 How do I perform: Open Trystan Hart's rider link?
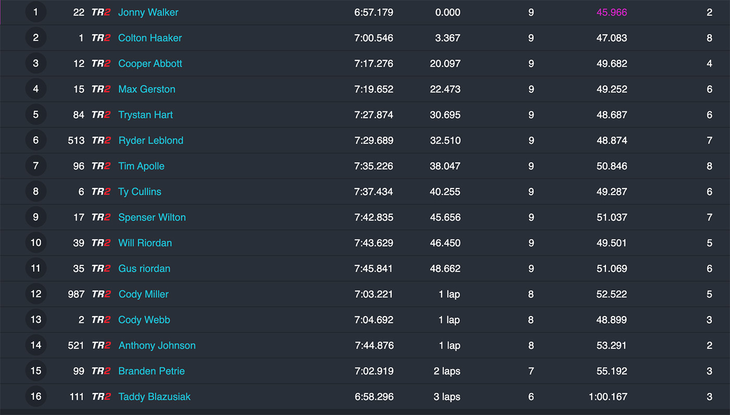click(145, 115)
